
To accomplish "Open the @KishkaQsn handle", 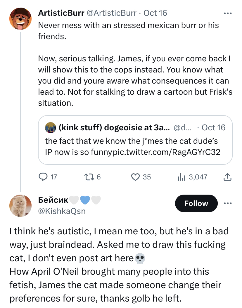I will tap(62, 211).
